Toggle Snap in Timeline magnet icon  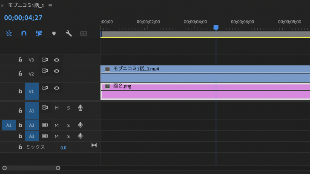click(x=24, y=34)
